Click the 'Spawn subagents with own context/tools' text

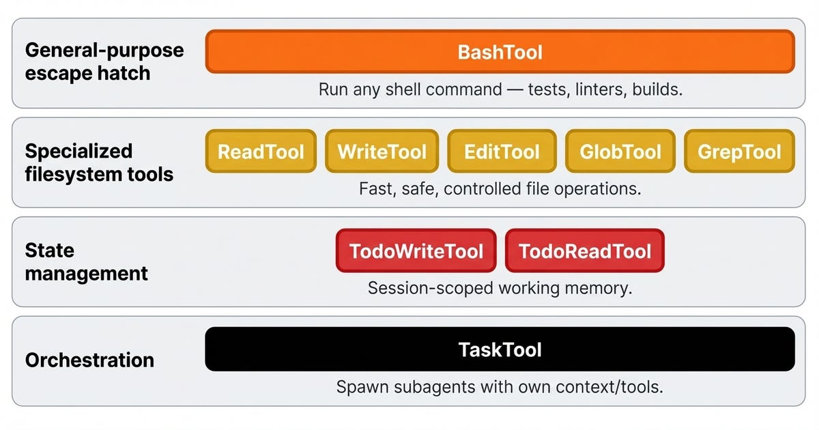coord(500,387)
